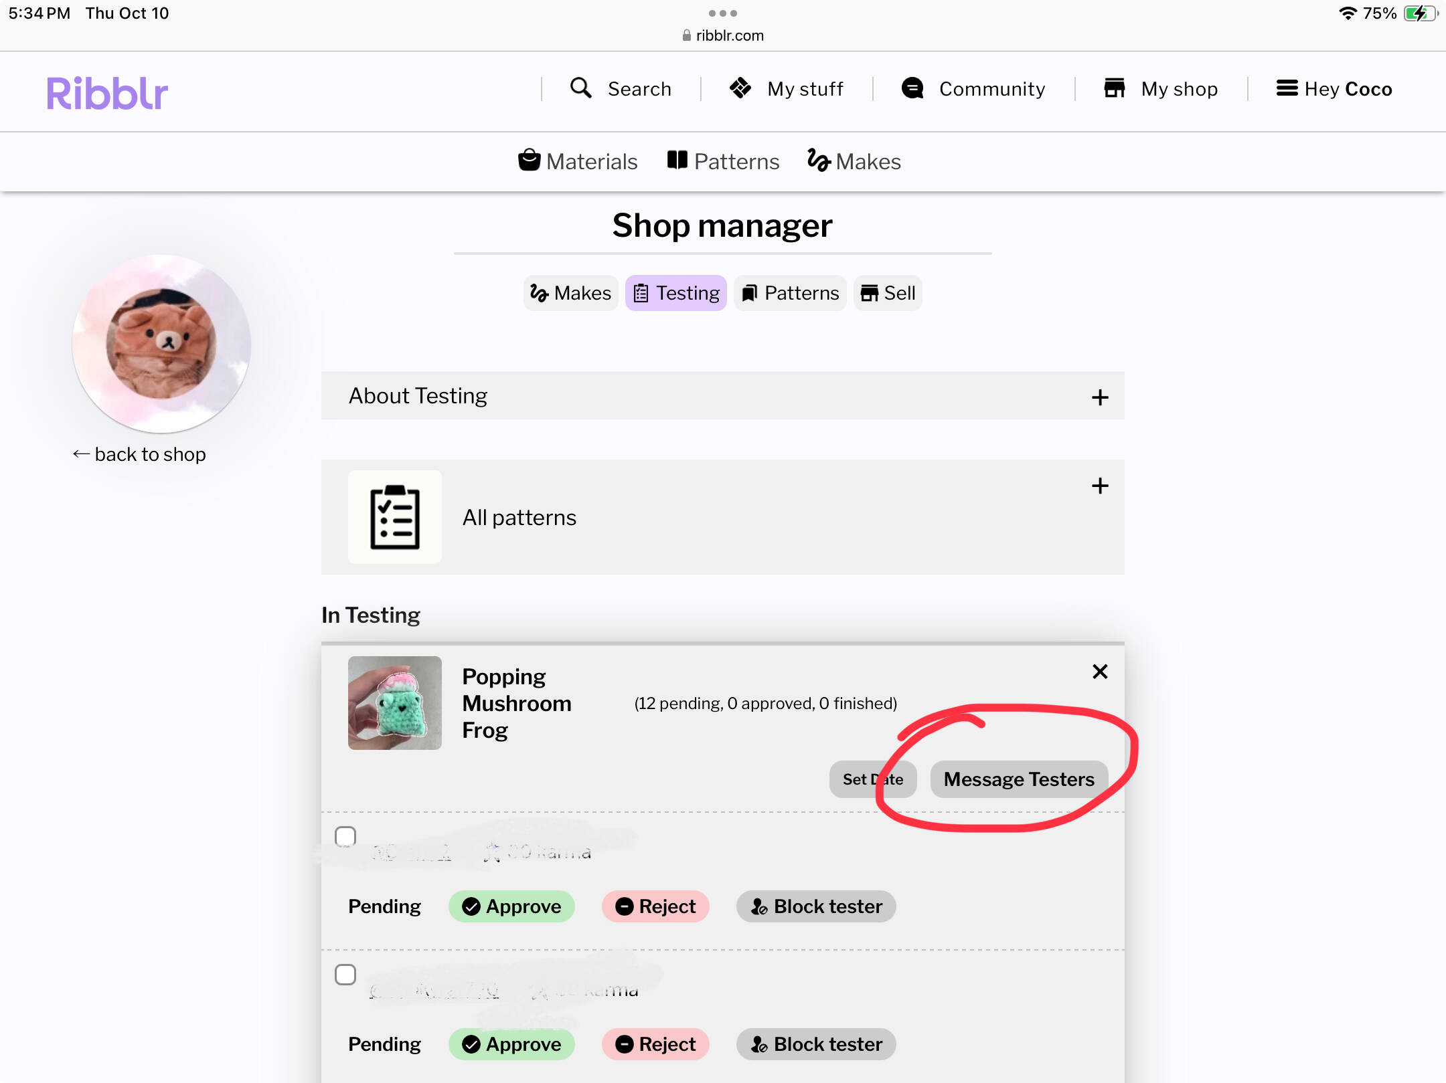Click the Message Testers button

point(1019,779)
